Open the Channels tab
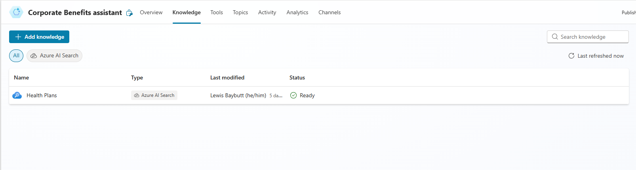636x170 pixels. 329,12
